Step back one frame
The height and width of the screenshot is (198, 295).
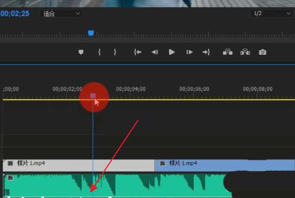pyautogui.click(x=154, y=52)
